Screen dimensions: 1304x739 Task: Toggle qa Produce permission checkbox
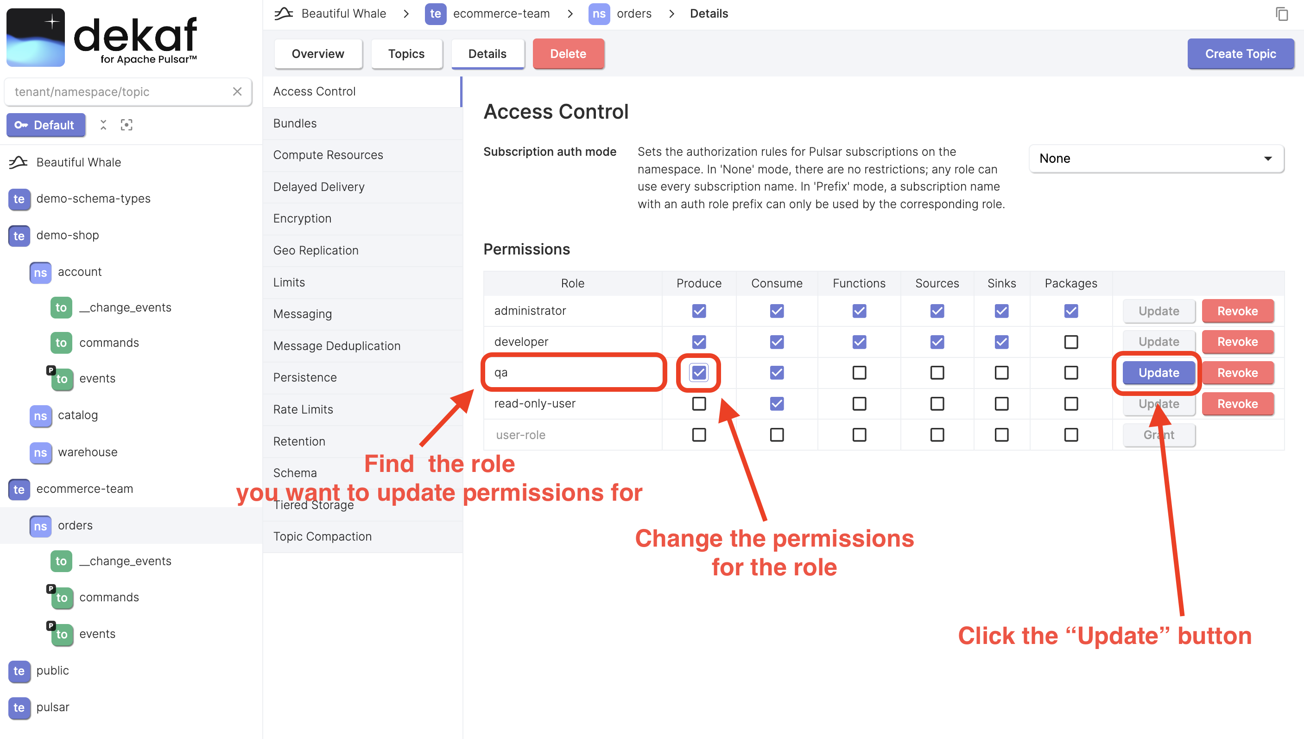(699, 373)
